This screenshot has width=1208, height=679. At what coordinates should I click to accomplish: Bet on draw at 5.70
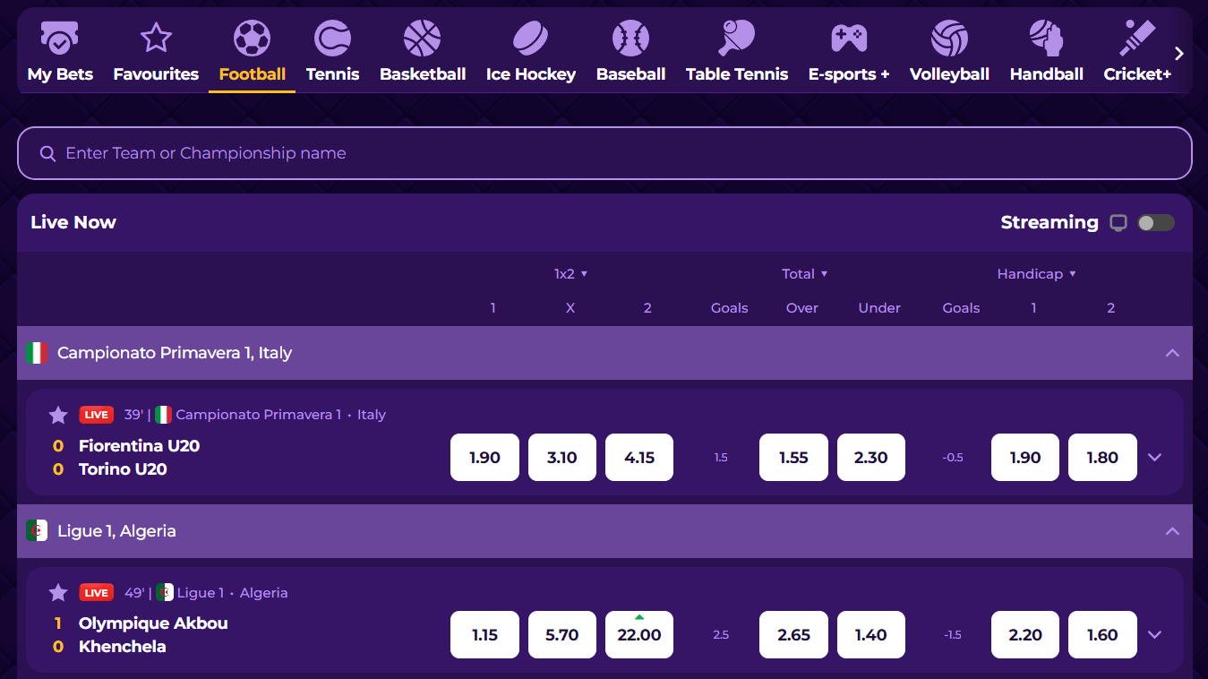[562, 635]
